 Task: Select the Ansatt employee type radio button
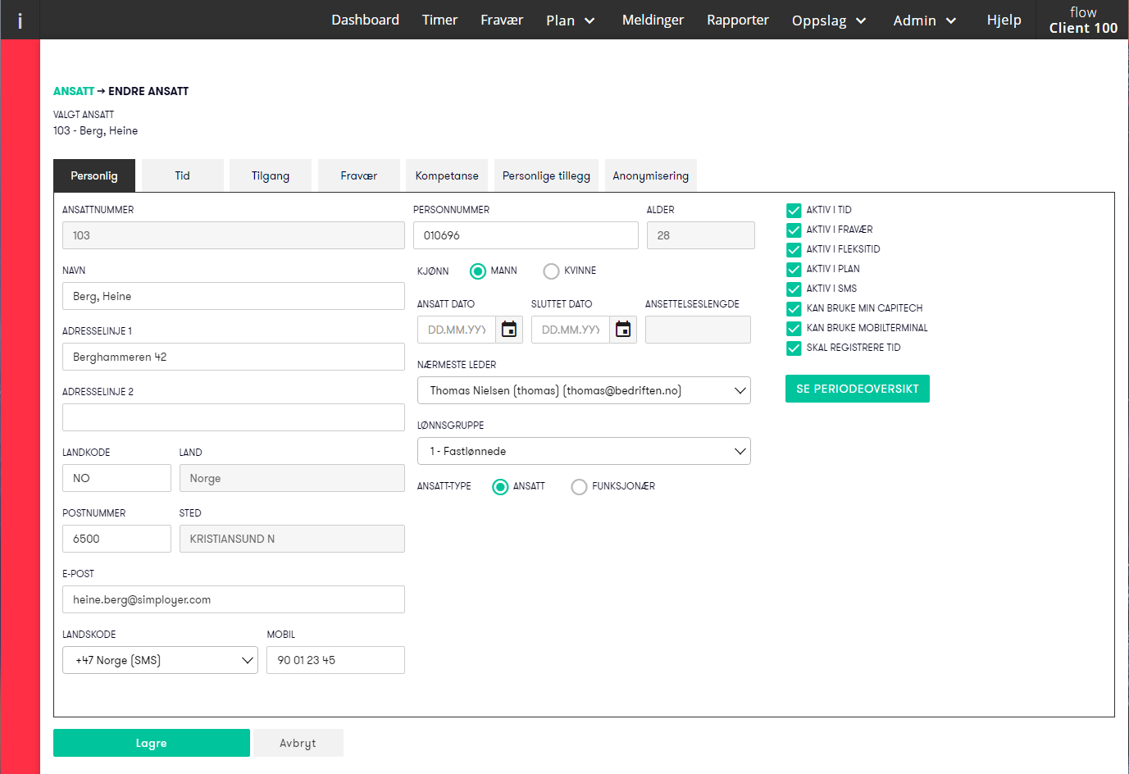point(500,486)
